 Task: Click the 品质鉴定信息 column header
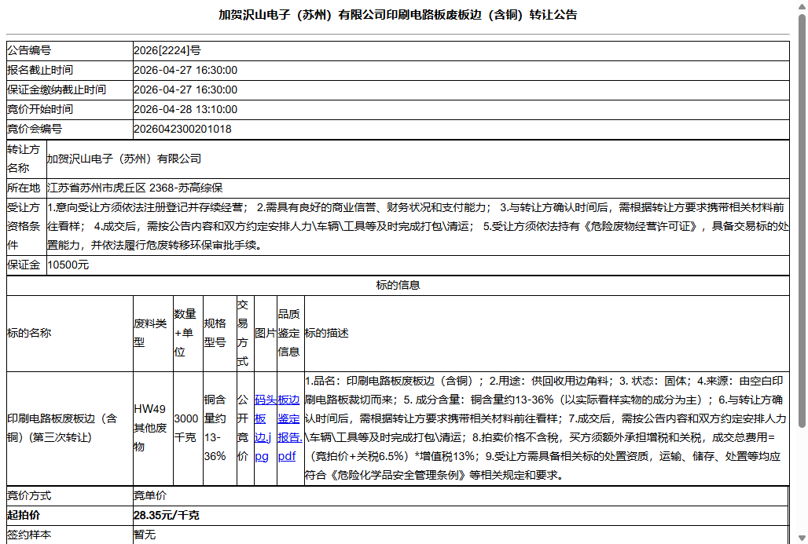click(x=291, y=333)
